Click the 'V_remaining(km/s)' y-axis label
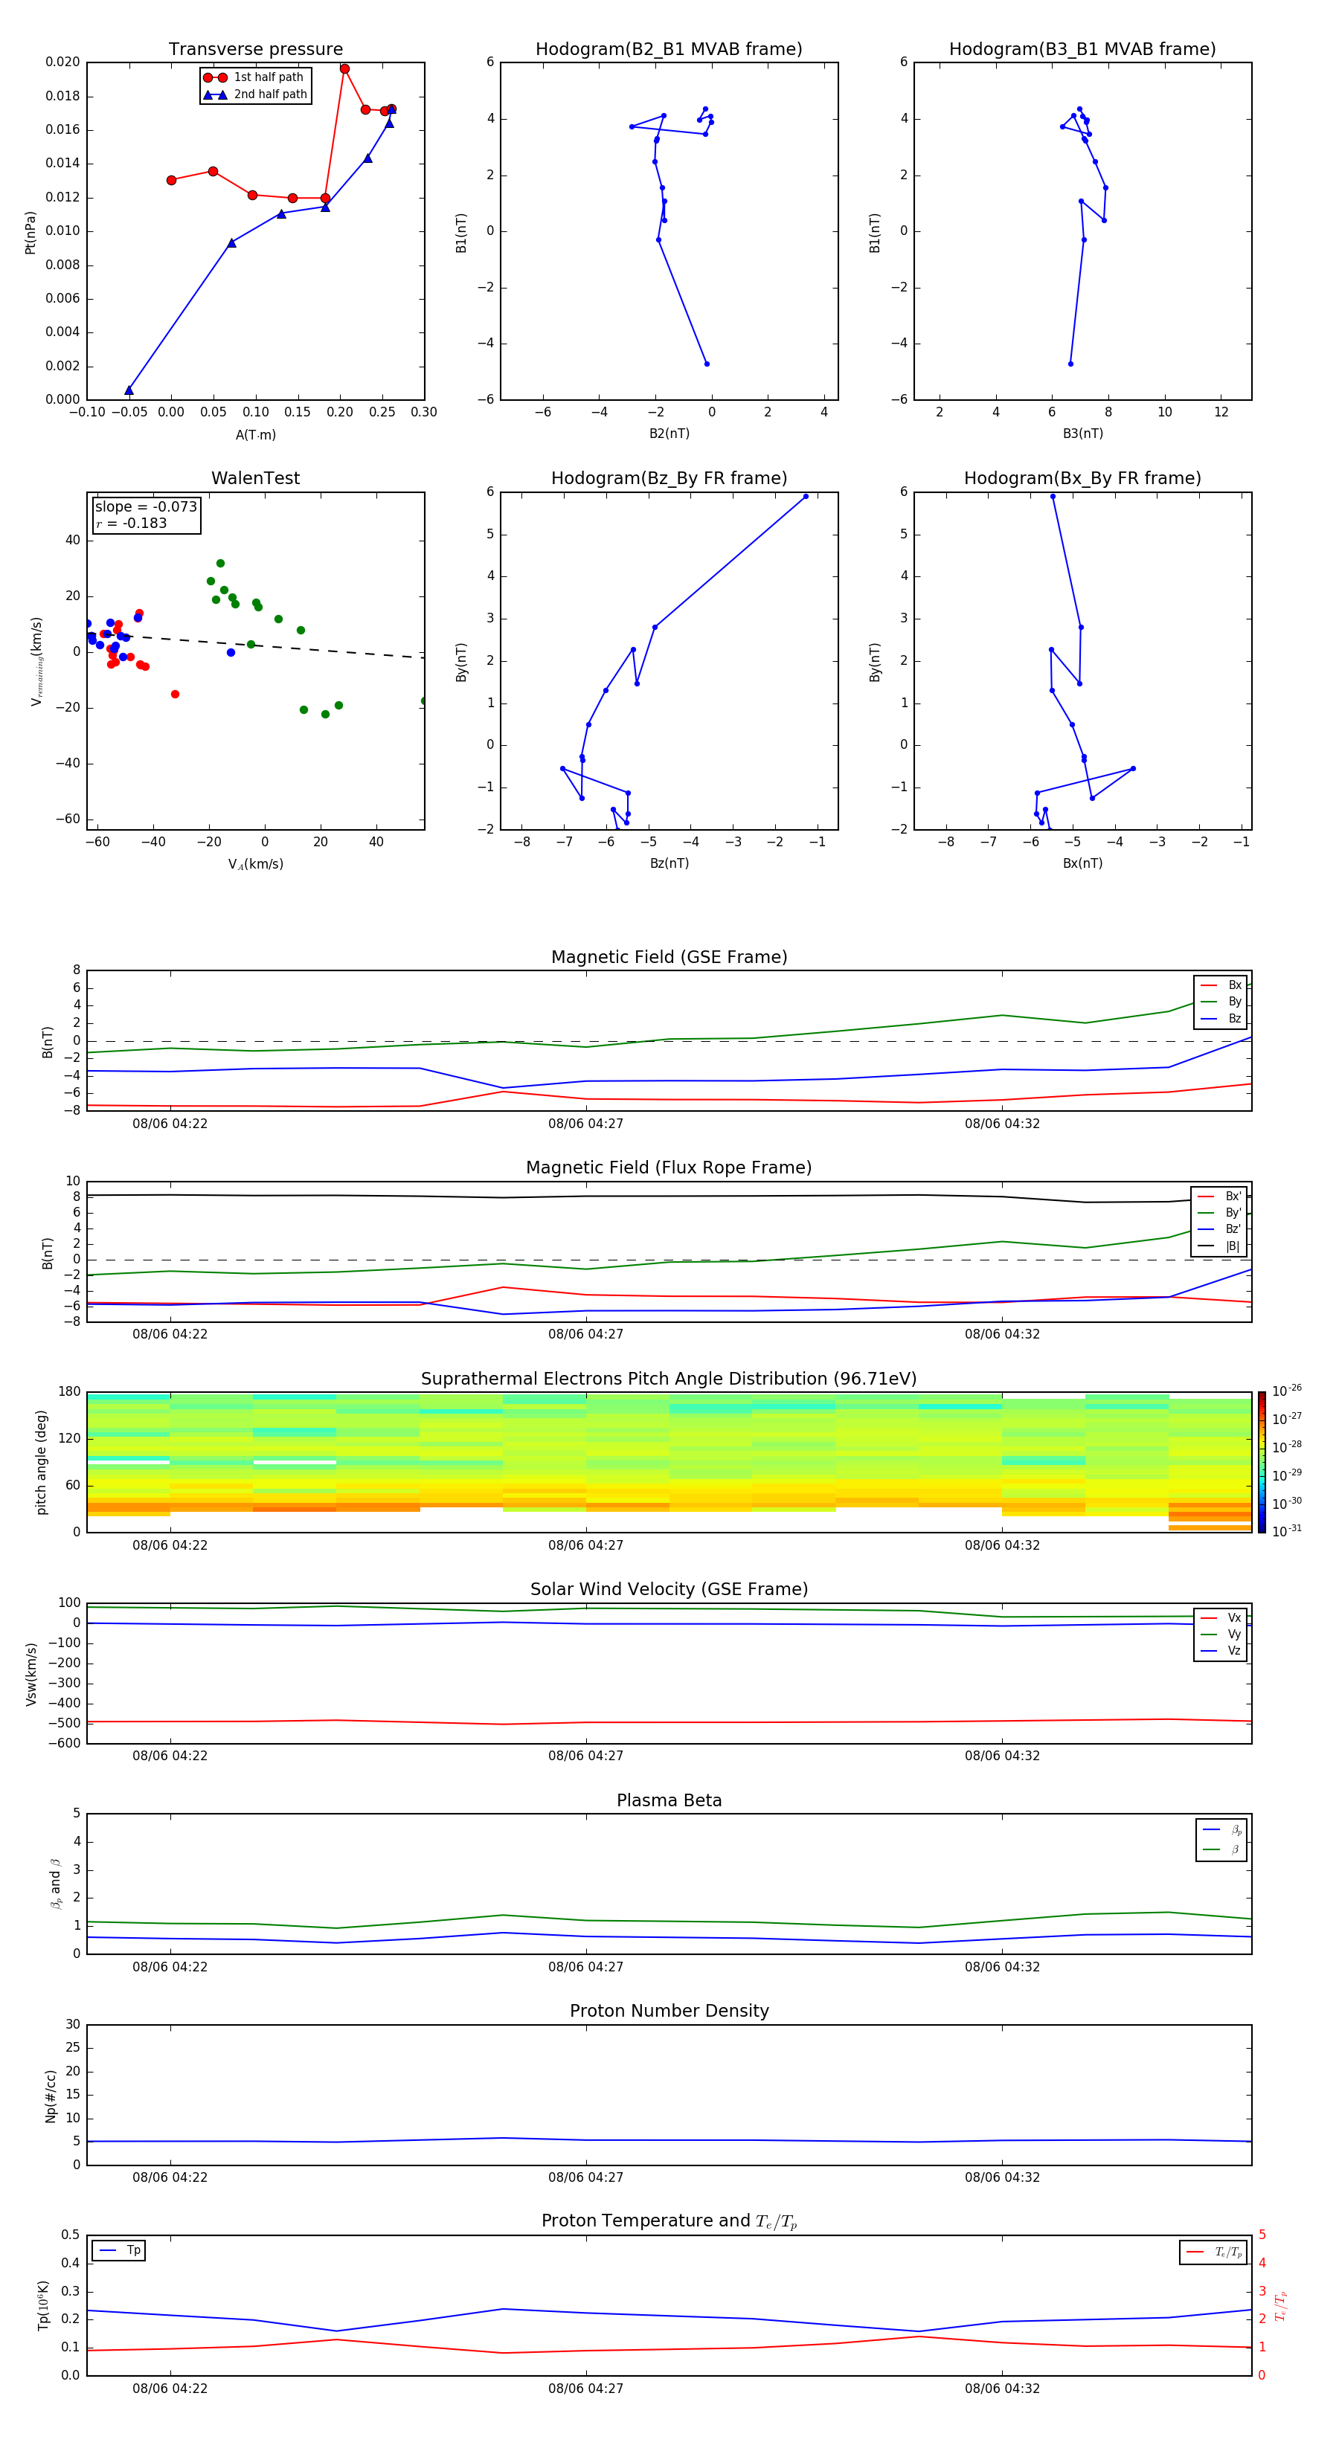This screenshot has width=1339, height=2454. [36, 661]
